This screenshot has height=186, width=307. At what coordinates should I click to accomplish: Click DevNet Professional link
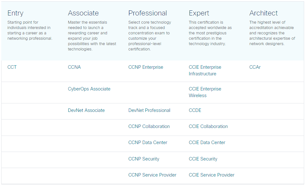(149, 110)
